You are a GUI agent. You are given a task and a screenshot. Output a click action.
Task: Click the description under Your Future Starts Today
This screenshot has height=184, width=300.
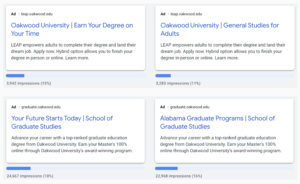(72, 144)
